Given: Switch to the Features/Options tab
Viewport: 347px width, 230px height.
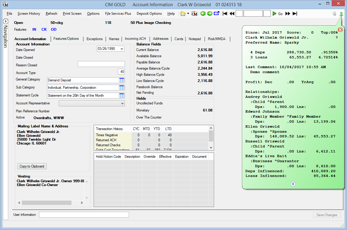Looking at the screenshot, I should [66, 39].
